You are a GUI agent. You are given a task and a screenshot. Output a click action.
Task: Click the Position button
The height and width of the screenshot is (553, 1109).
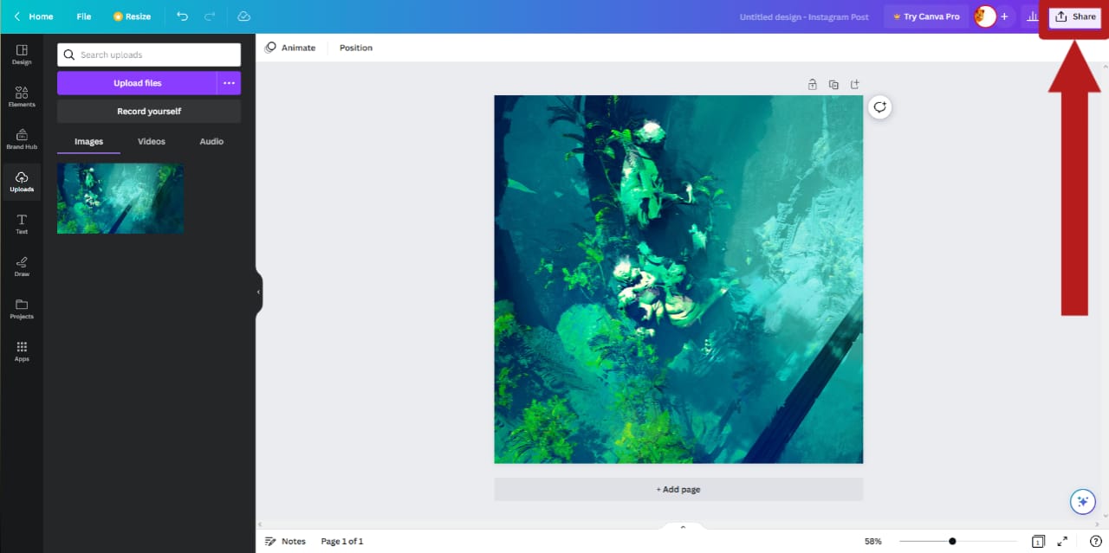click(356, 48)
